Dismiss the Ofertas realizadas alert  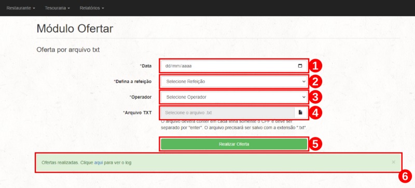393,162
